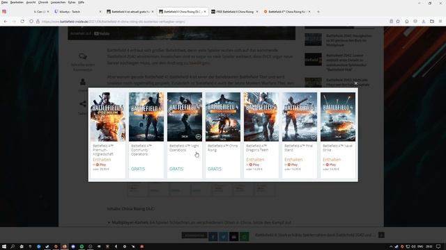Click the share icon in article sidebar
This screenshot has width=446, height=250.
83,103
